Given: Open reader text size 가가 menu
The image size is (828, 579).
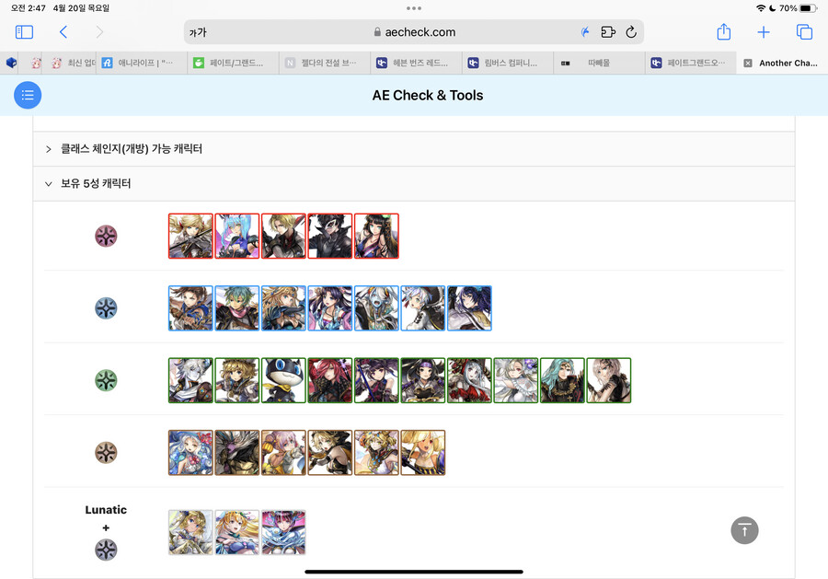Looking at the screenshot, I should click(198, 33).
